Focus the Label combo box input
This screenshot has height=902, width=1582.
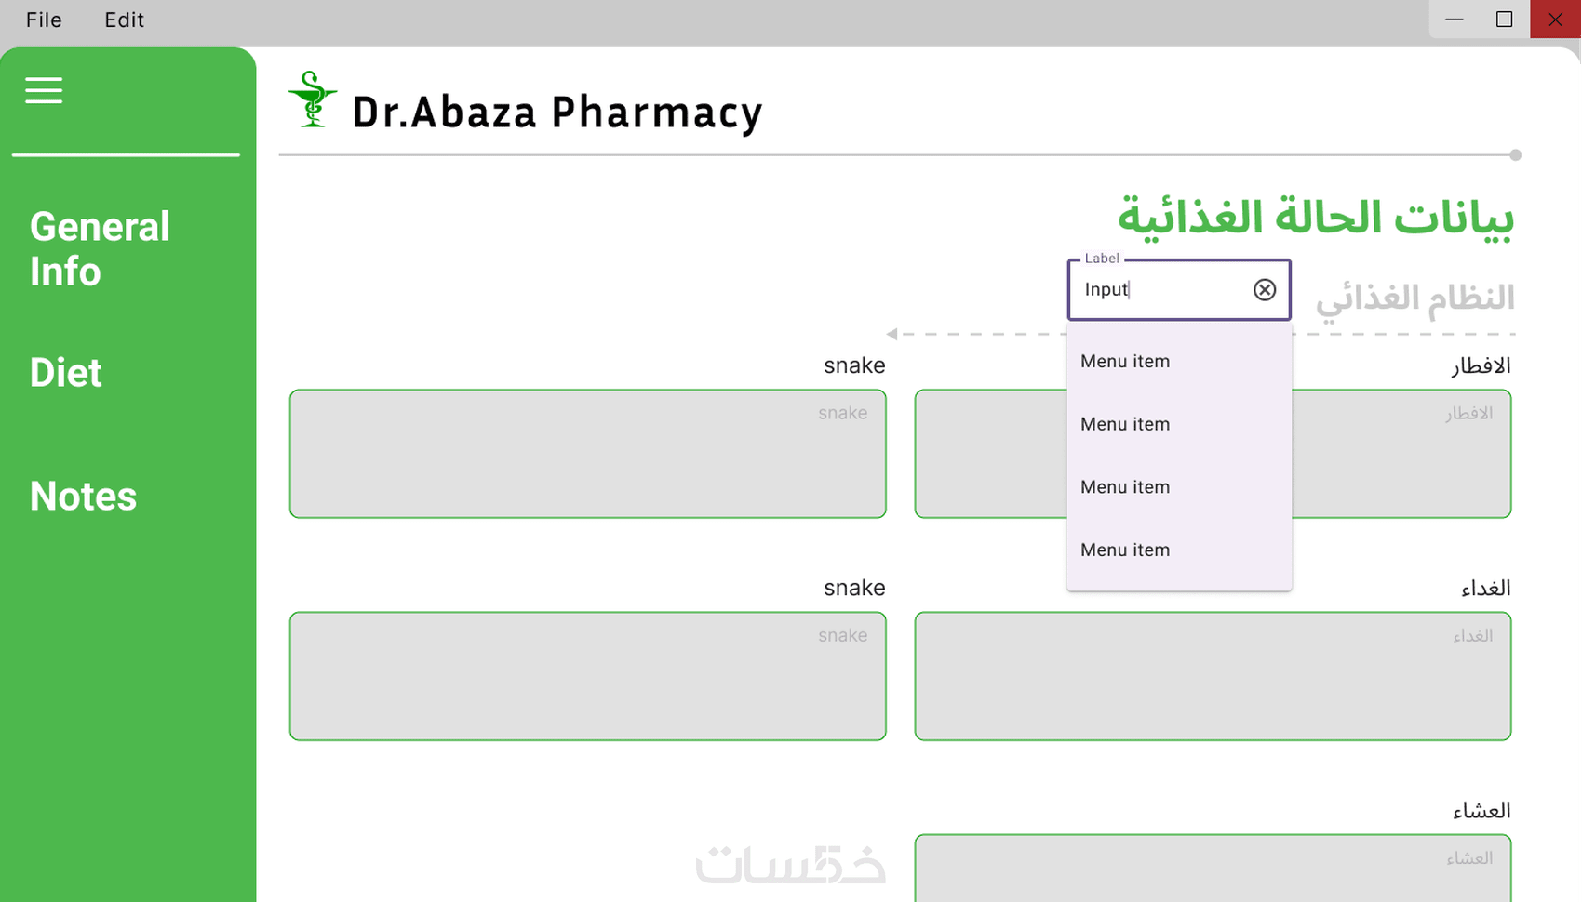click(1163, 290)
